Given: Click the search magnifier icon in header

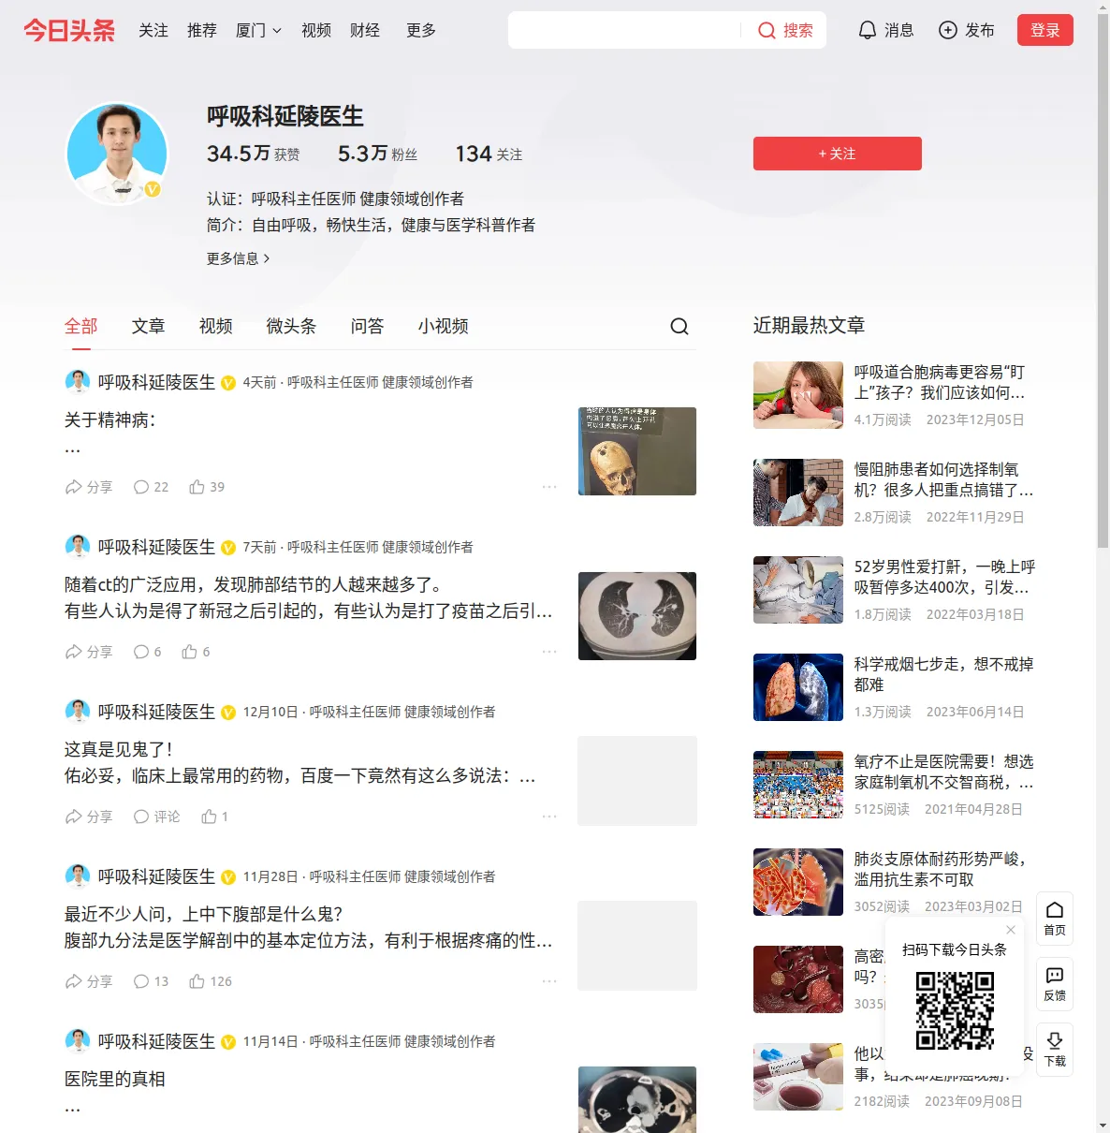Looking at the screenshot, I should tap(767, 31).
